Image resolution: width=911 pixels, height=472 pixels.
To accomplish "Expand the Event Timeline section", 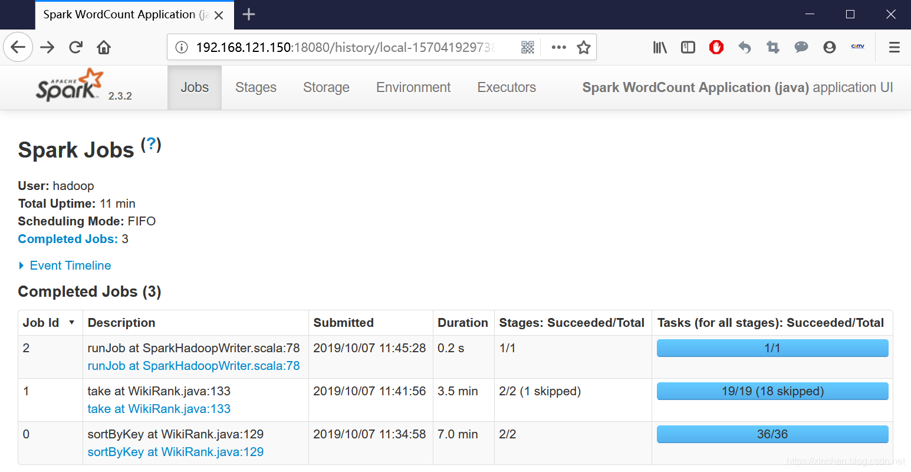I will [x=65, y=265].
